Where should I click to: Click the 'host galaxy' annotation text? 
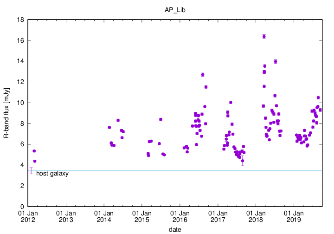pos(52,174)
